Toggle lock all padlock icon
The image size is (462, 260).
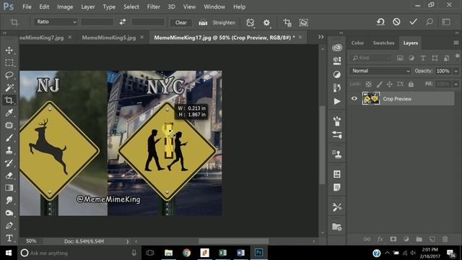[411, 84]
